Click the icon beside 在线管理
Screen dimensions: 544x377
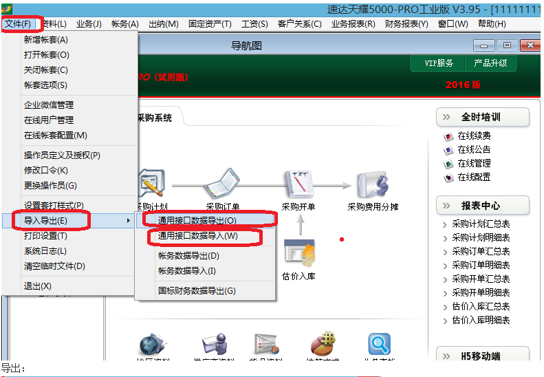click(x=448, y=164)
